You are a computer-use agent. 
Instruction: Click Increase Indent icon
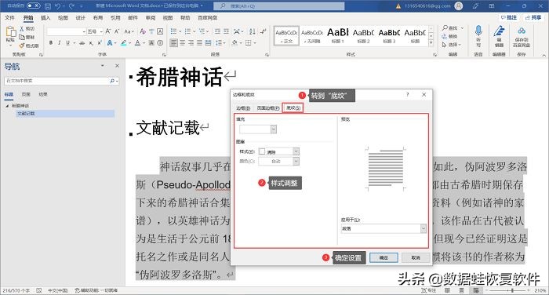pyautogui.click(x=226, y=31)
